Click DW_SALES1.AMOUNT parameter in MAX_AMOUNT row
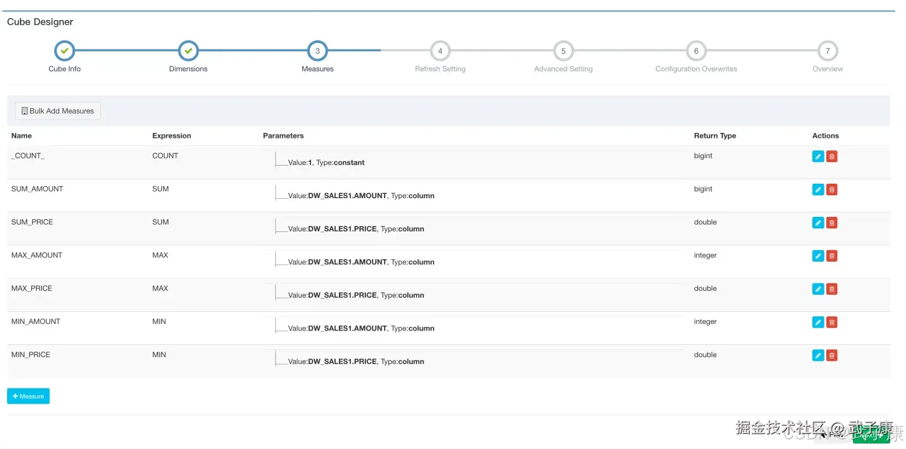The width and height of the screenshot is (906, 449). point(361,262)
